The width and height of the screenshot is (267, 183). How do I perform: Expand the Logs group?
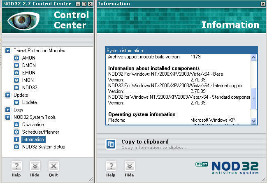coord(8,110)
